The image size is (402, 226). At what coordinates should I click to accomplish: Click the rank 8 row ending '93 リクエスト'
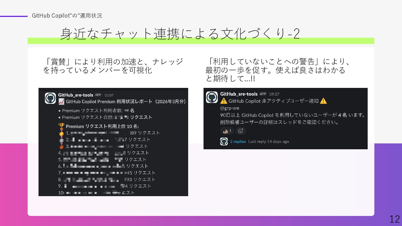(x=107, y=180)
